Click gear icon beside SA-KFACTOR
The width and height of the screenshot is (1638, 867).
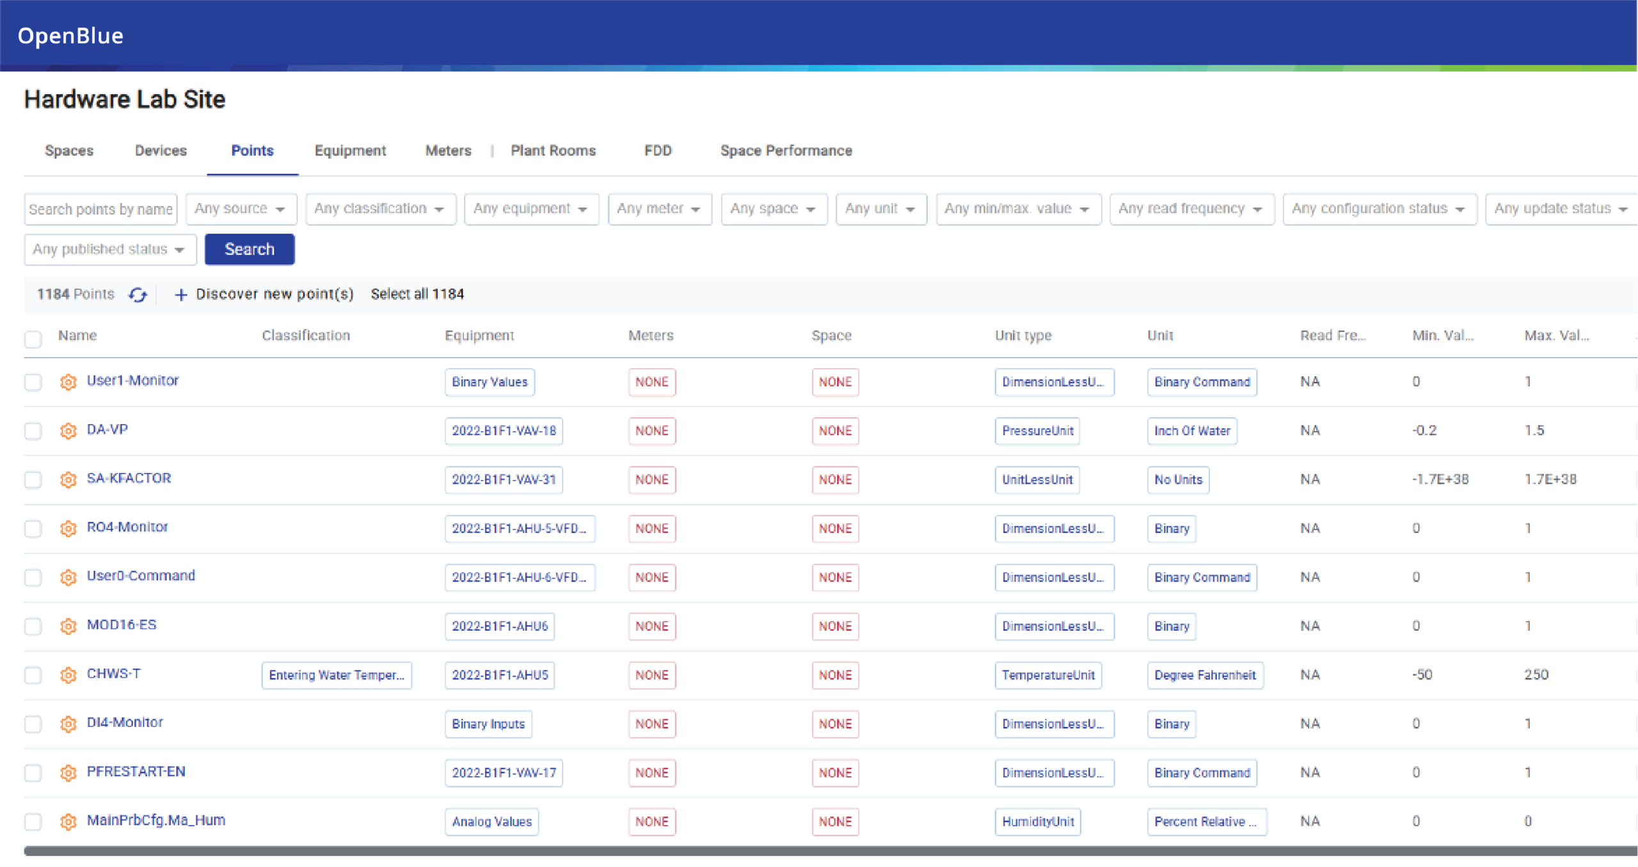(68, 479)
